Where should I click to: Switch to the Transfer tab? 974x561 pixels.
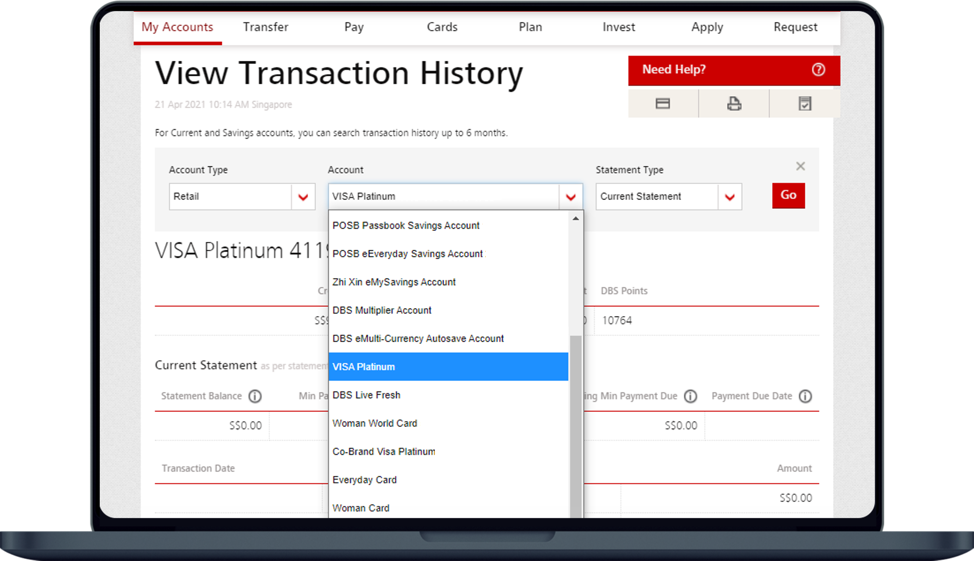(x=266, y=27)
